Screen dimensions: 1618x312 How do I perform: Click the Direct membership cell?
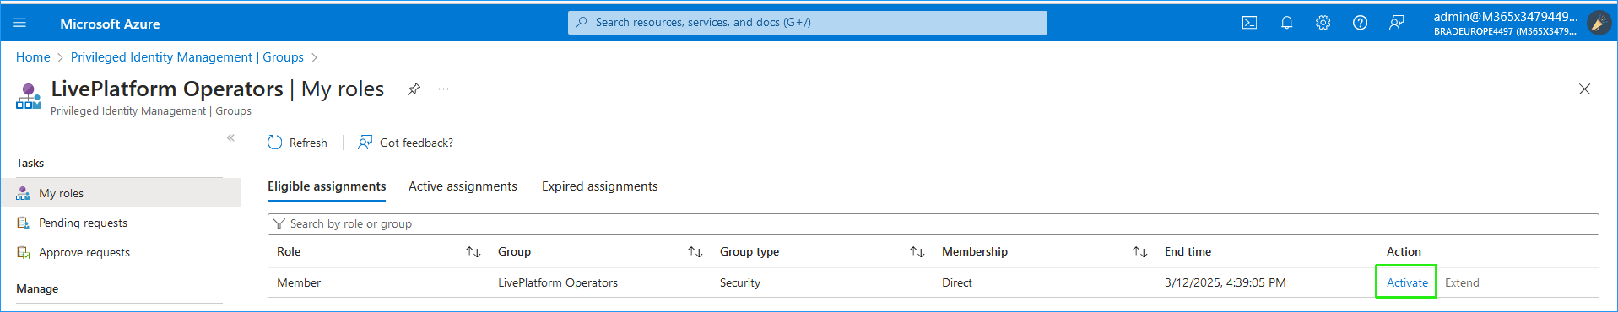coord(957,282)
